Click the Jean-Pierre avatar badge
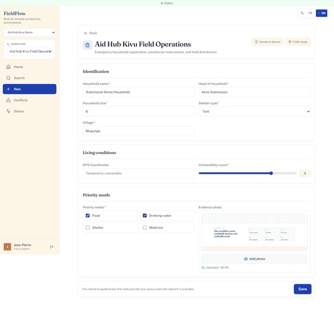 point(8,247)
